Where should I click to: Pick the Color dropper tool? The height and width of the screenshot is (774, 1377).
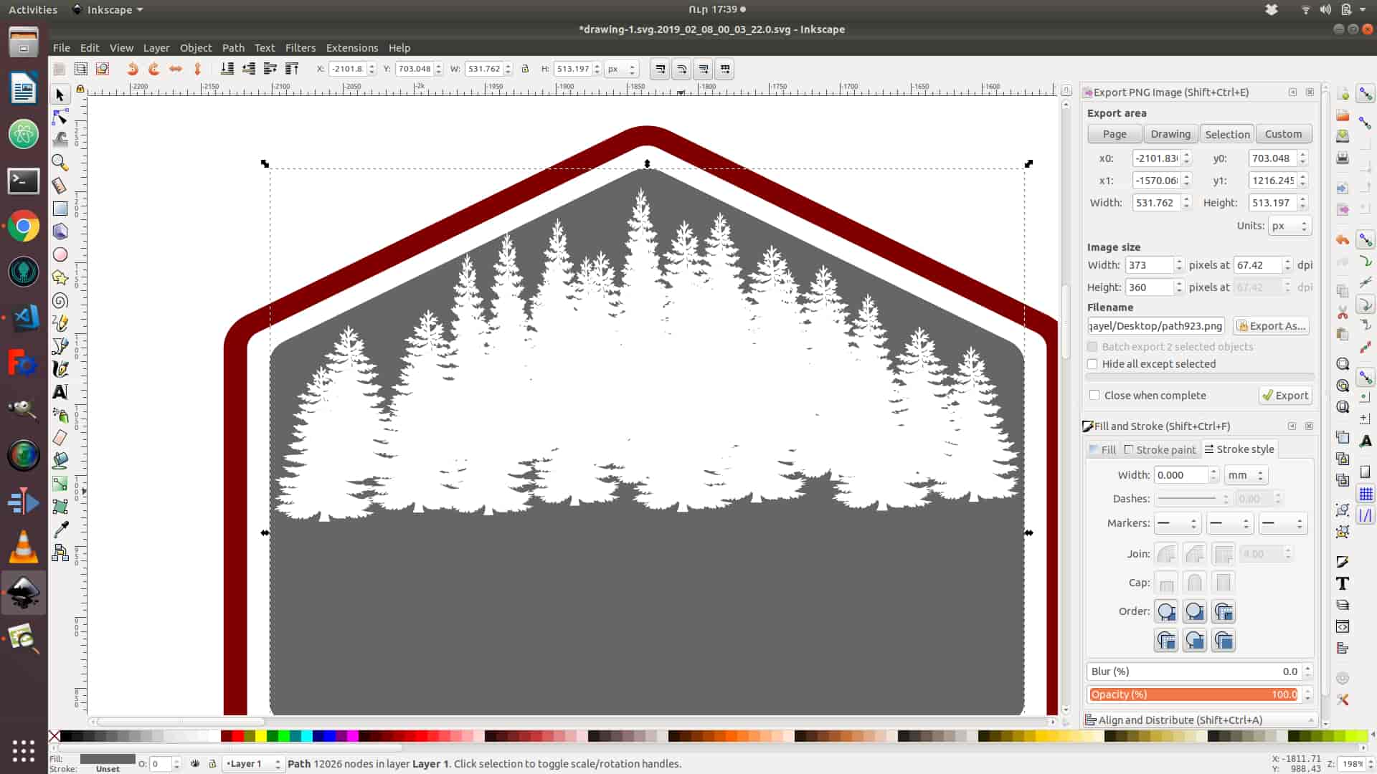click(60, 530)
